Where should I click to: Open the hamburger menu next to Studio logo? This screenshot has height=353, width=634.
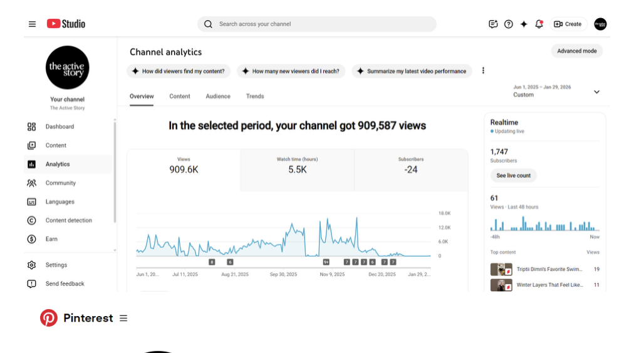(x=32, y=24)
